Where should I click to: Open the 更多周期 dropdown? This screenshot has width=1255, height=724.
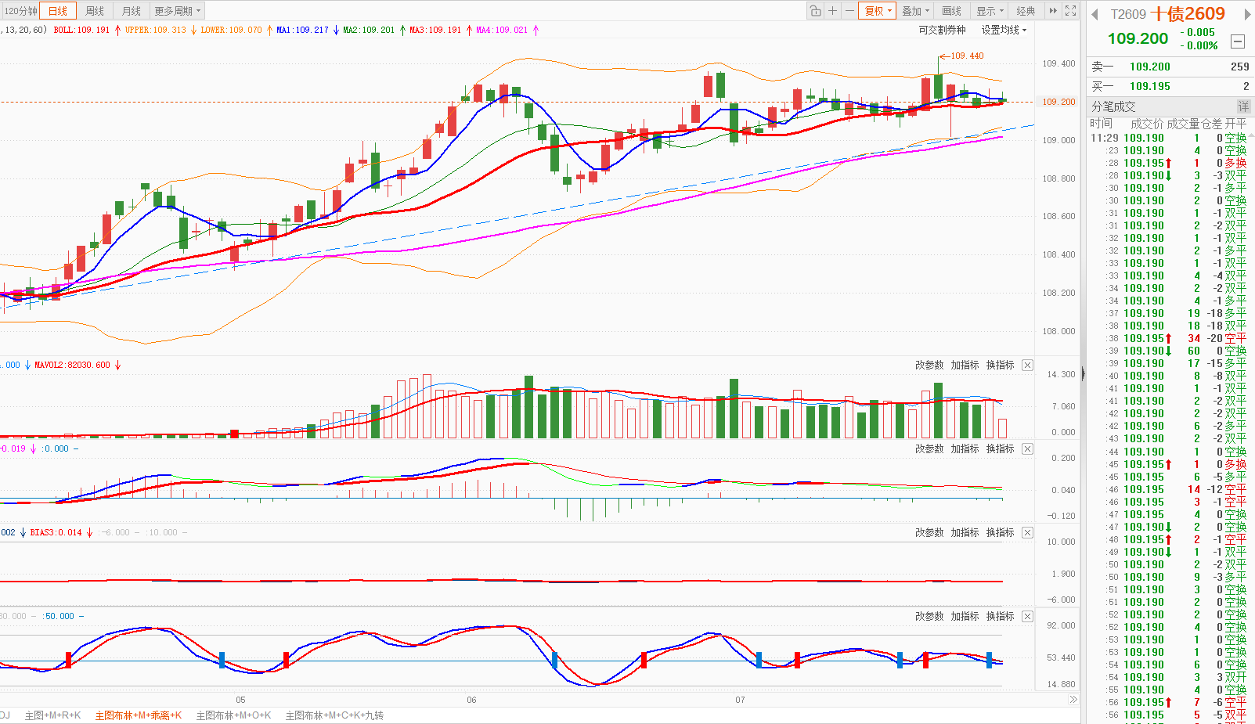(x=178, y=11)
